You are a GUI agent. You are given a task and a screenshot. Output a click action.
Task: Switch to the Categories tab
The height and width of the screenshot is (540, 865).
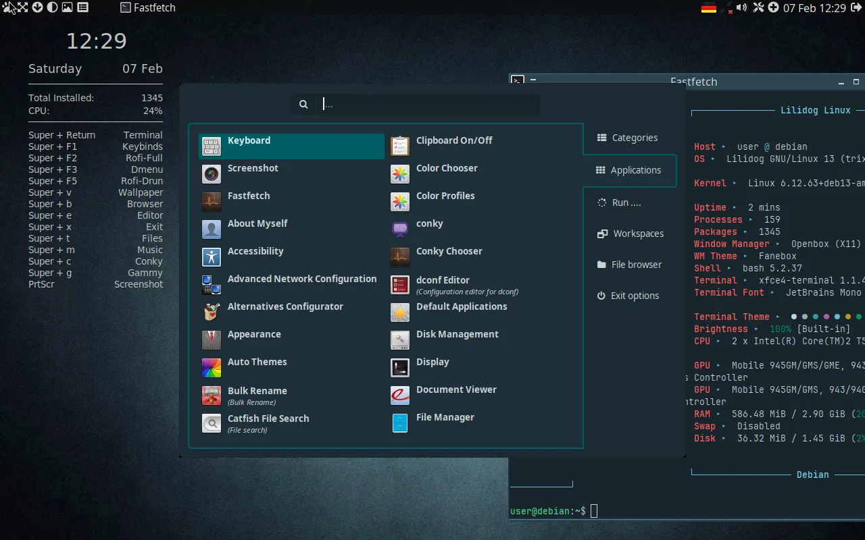628,138
